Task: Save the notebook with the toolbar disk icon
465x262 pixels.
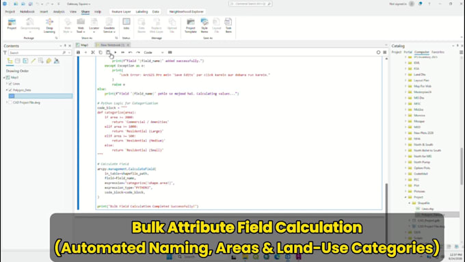Action: (x=78, y=53)
